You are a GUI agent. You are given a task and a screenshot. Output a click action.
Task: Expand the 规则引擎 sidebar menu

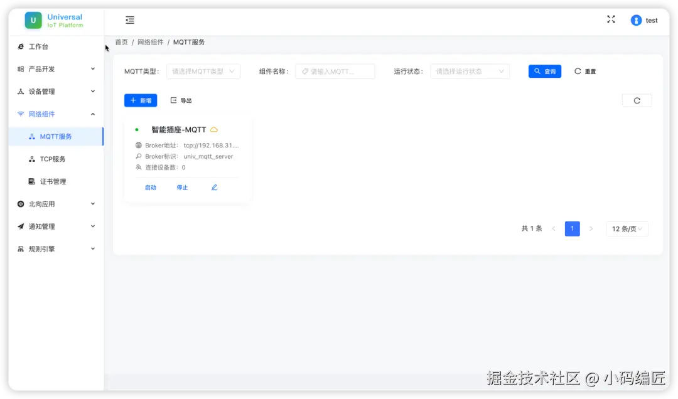tap(56, 249)
